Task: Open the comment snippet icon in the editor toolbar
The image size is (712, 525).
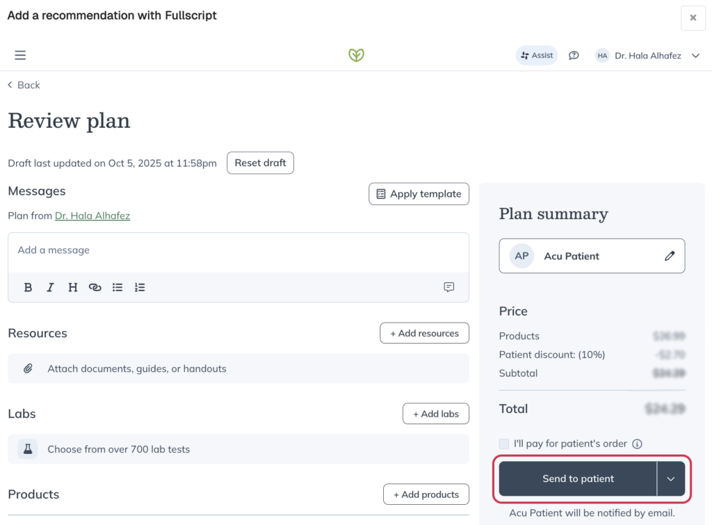Action: click(x=448, y=287)
